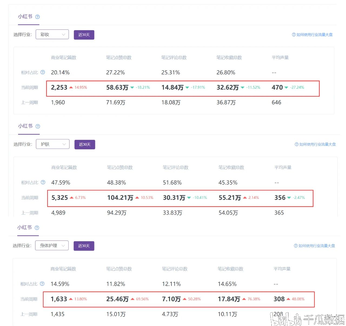Open the 身体护理 industry dropdown
346x326 pixels.
(x=52, y=246)
